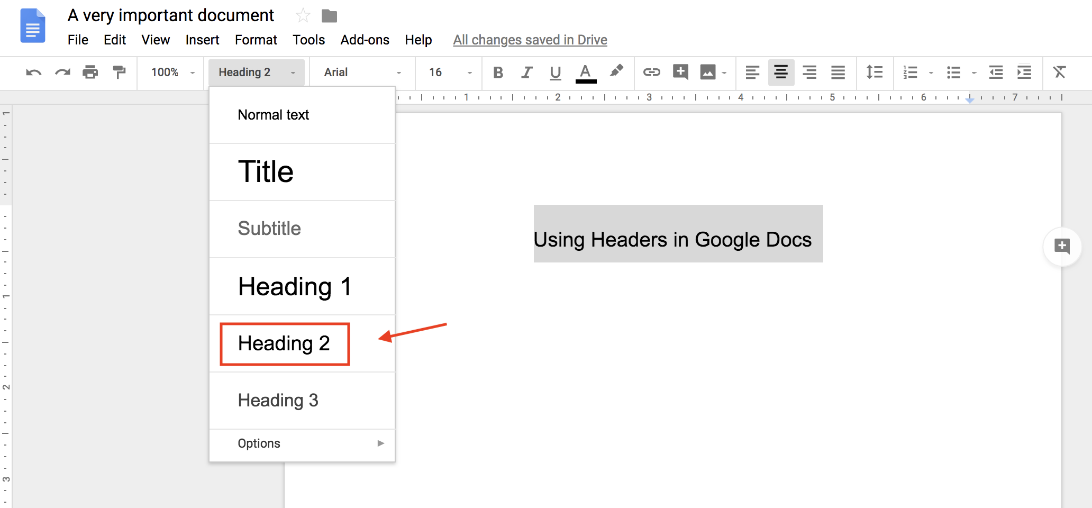Open the Google Docs home icon

click(x=33, y=25)
